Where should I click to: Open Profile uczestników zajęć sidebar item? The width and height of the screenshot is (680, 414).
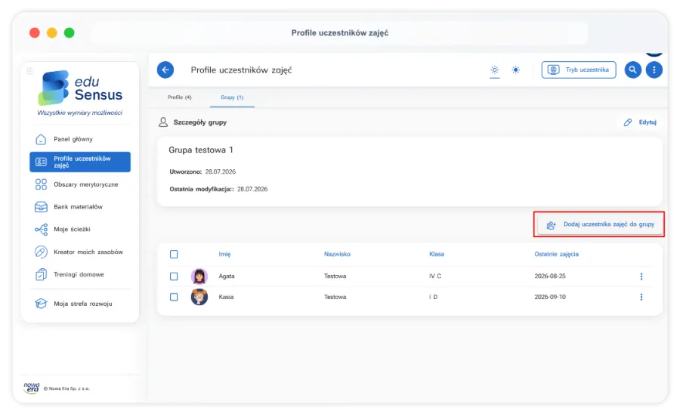tap(80, 162)
